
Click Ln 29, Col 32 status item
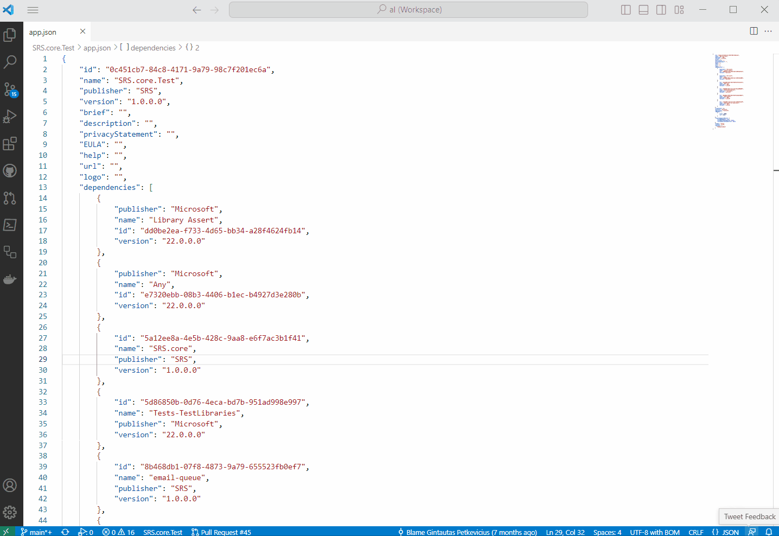pos(565,532)
